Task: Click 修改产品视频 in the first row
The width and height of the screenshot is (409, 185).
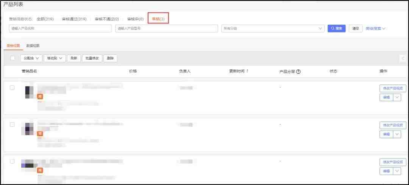Action: point(393,88)
